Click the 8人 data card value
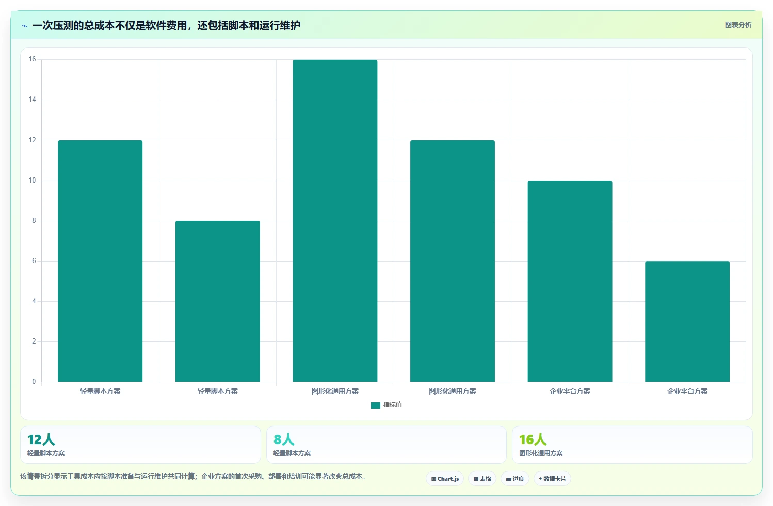Image resolution: width=773 pixels, height=506 pixels. pos(284,439)
